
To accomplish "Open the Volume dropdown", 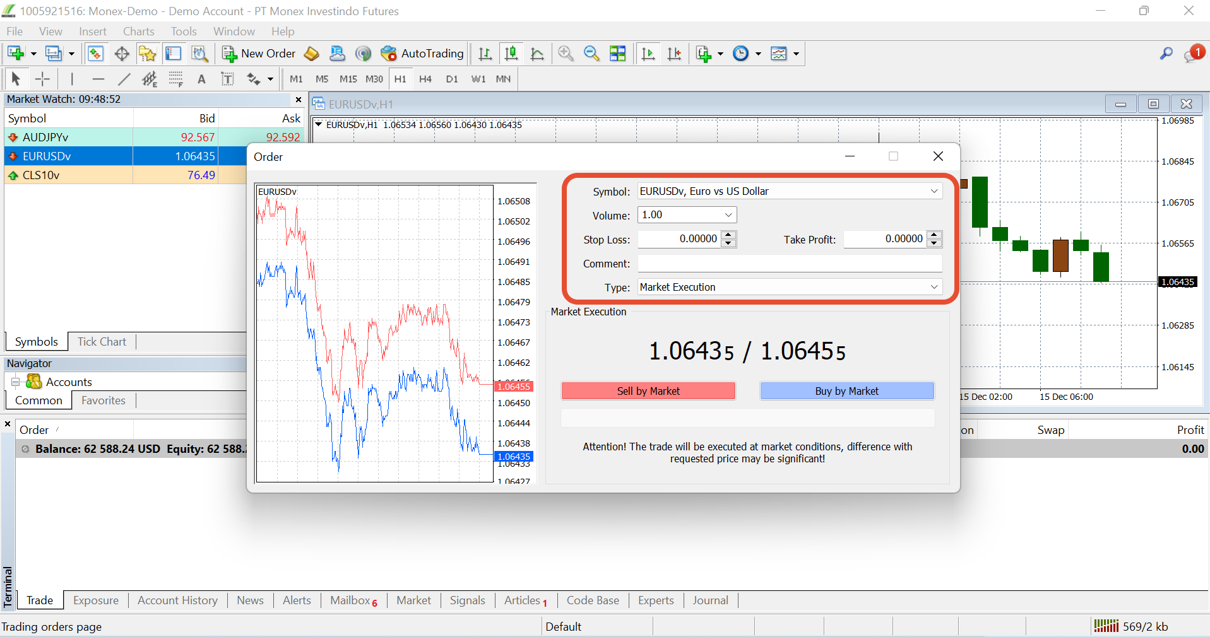I will 728,215.
